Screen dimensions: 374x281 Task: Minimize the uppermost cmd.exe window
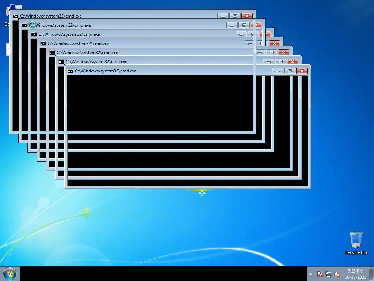click(x=223, y=16)
